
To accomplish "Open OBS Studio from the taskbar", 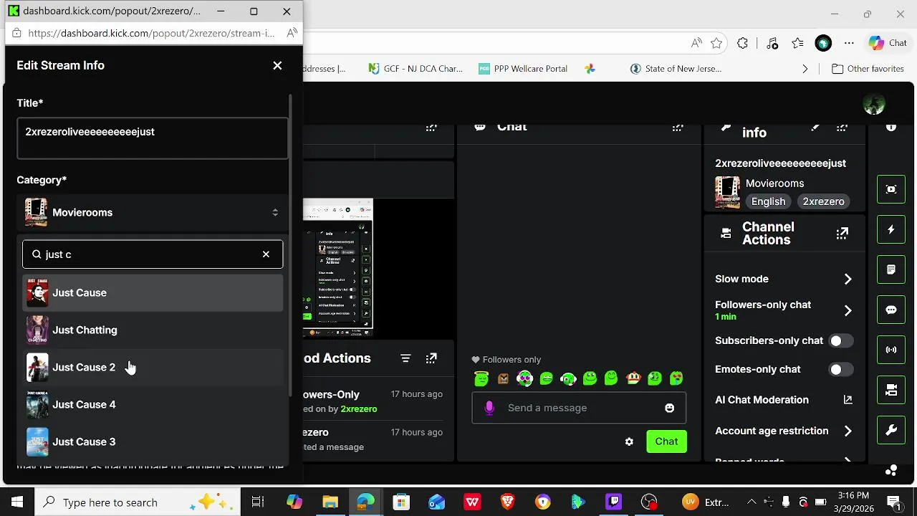I will 649,502.
